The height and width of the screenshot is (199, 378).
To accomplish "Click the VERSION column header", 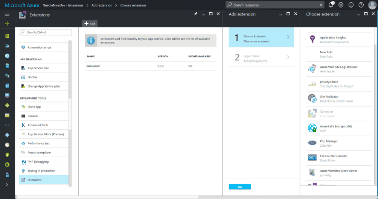I will [163, 57].
